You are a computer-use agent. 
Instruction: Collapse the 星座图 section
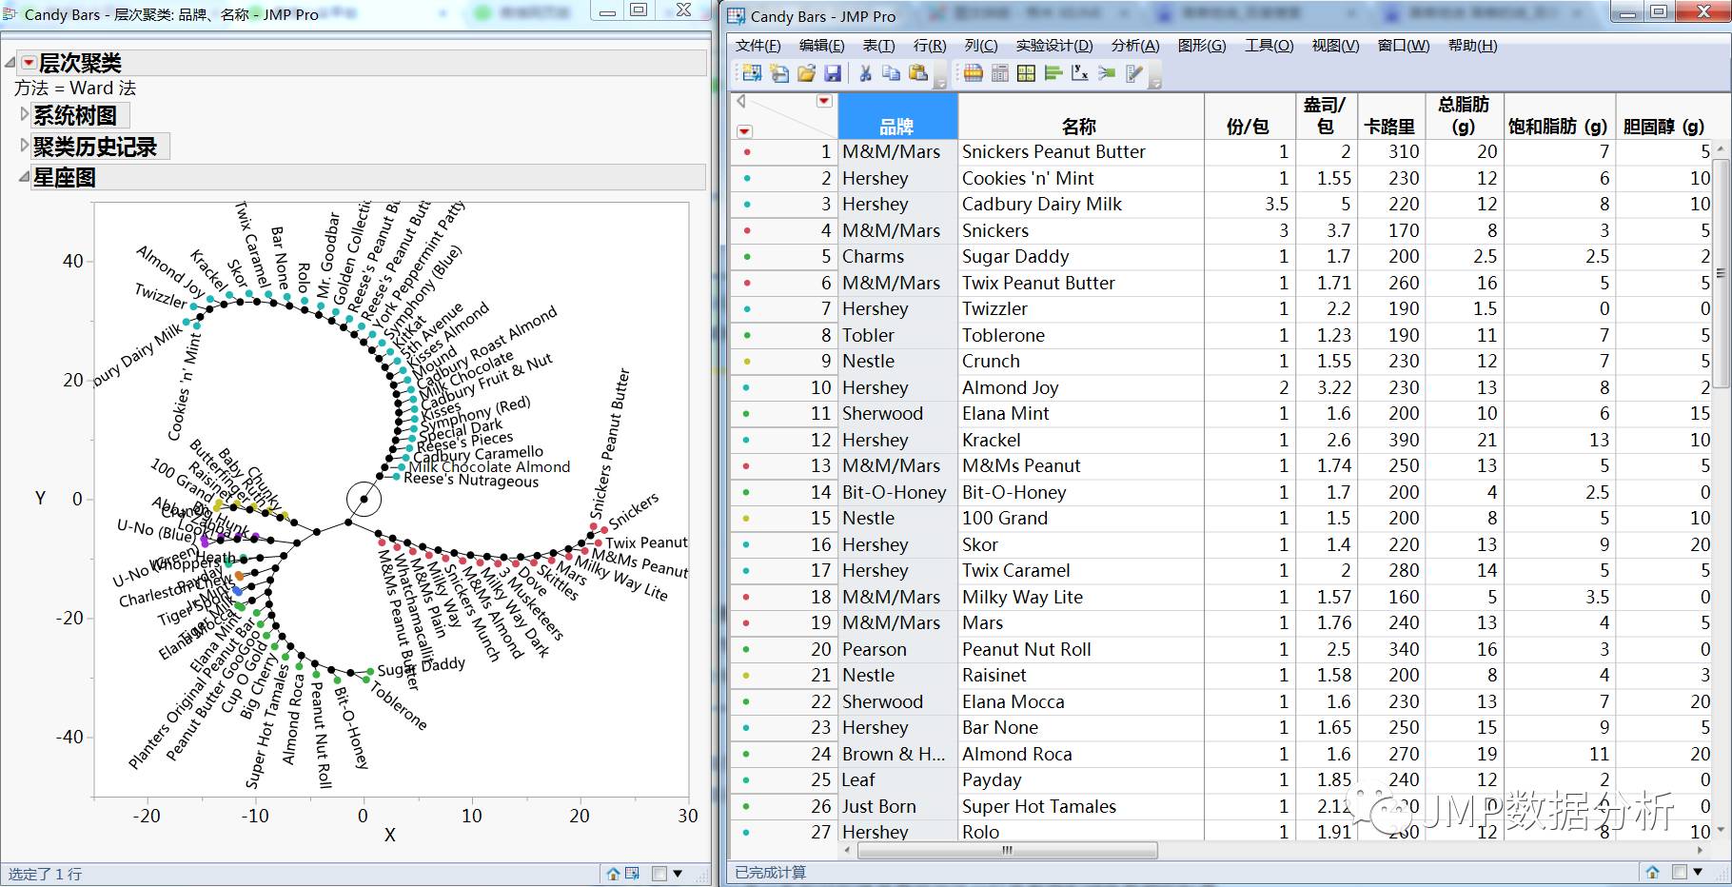point(25,177)
